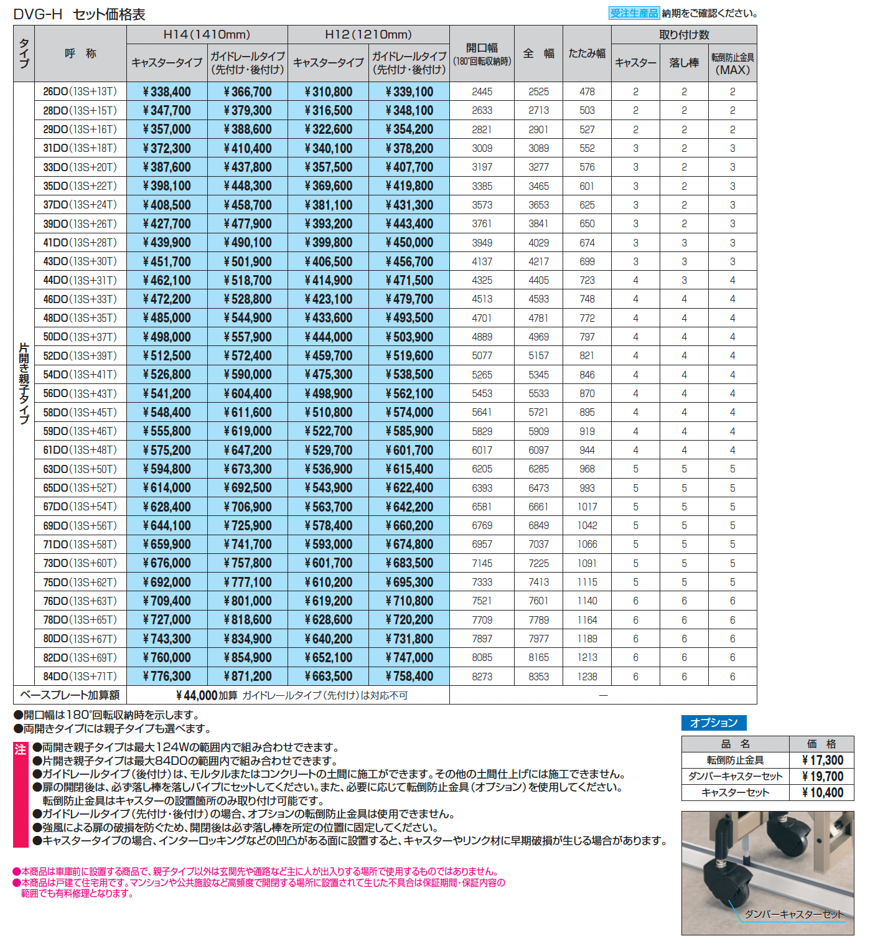This screenshot has height=951, width=870.
Task: Click the たたみ幅 column header
Action: pyautogui.click(x=587, y=54)
